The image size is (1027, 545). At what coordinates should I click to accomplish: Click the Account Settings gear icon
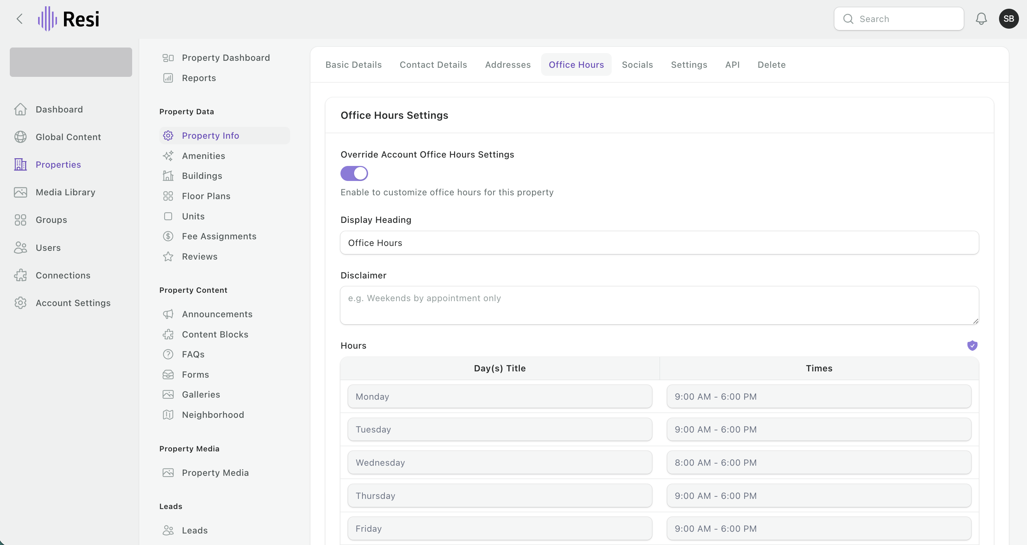20,303
